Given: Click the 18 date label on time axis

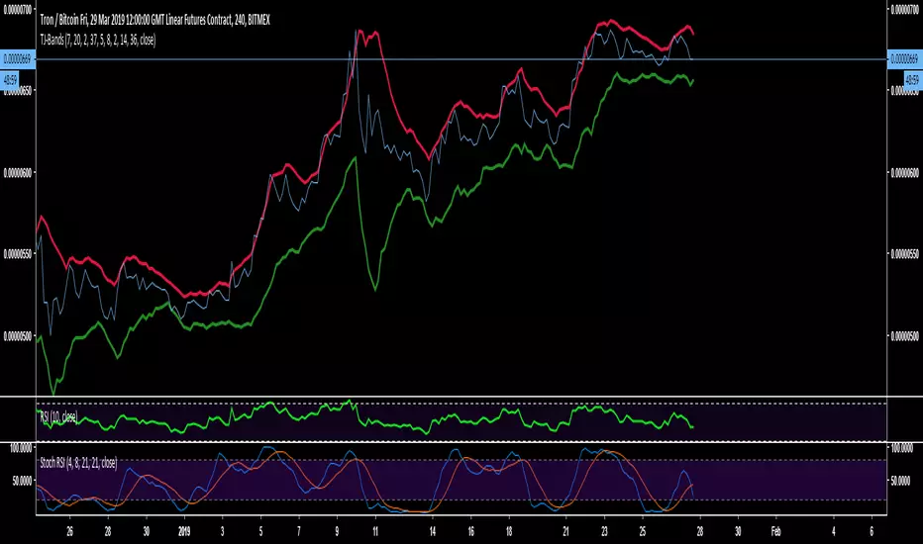Looking at the screenshot, I should pyautogui.click(x=509, y=531).
